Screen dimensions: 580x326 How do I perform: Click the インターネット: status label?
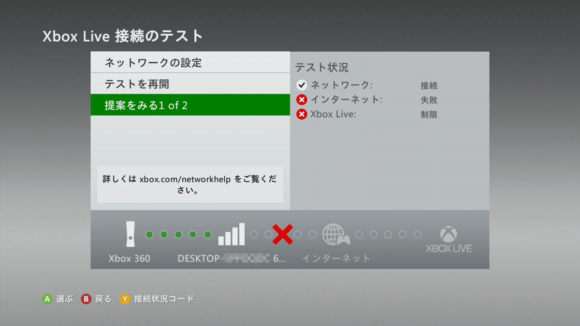pos(347,100)
